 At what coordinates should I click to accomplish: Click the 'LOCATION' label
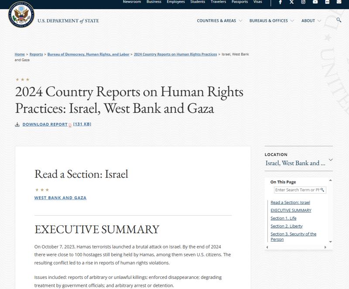point(276,155)
